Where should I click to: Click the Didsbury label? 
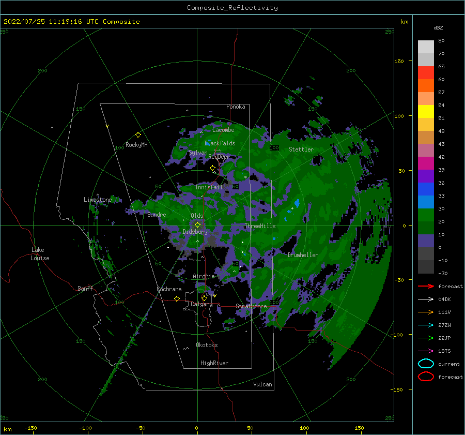(195, 232)
